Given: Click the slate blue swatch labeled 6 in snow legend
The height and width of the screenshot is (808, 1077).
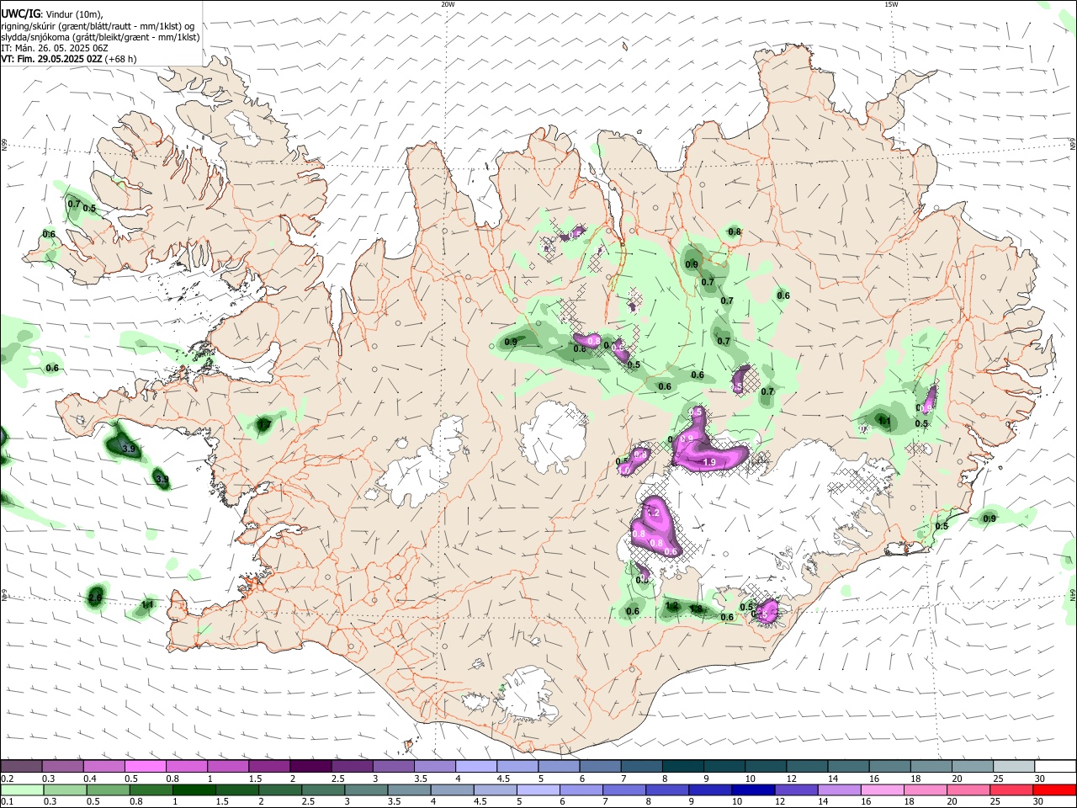Looking at the screenshot, I should point(600,766).
